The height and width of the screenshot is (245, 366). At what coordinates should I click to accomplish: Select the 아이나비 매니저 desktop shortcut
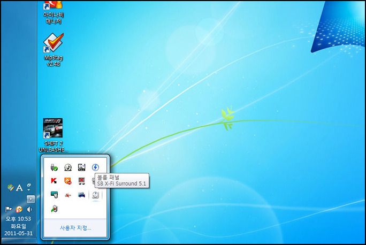tap(54, 12)
